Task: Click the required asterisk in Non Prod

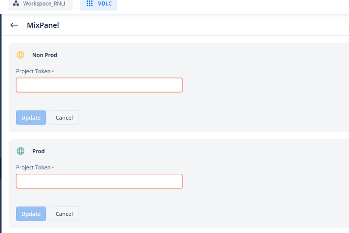Action: coord(53,71)
